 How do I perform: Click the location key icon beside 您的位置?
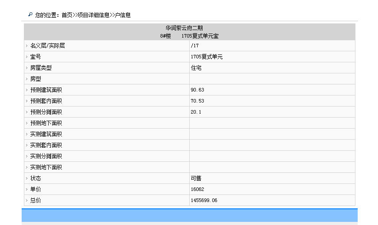tap(30, 15)
